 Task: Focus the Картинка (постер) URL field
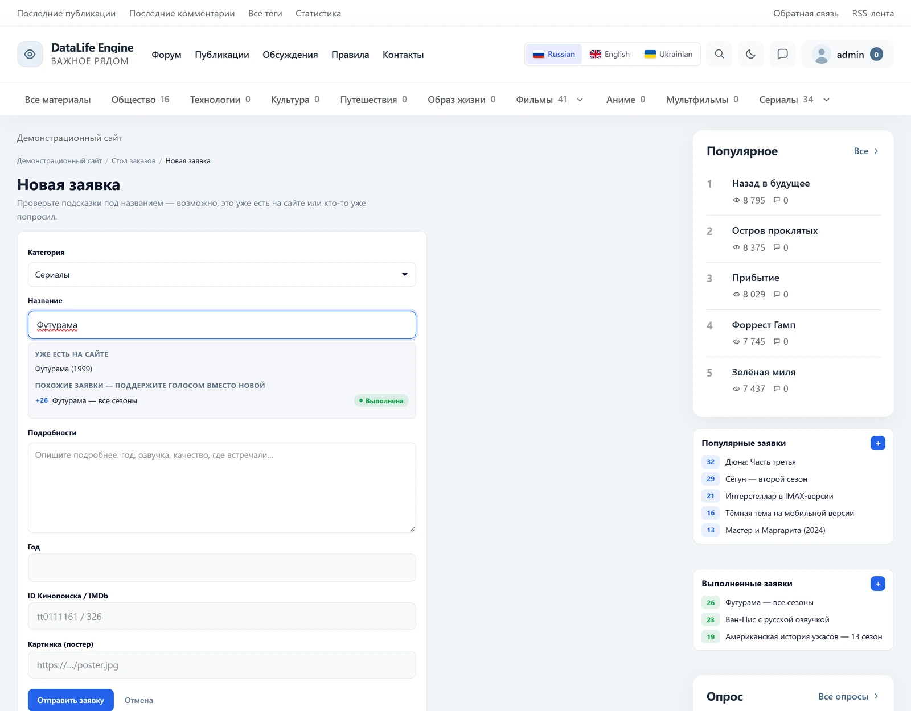(x=222, y=665)
